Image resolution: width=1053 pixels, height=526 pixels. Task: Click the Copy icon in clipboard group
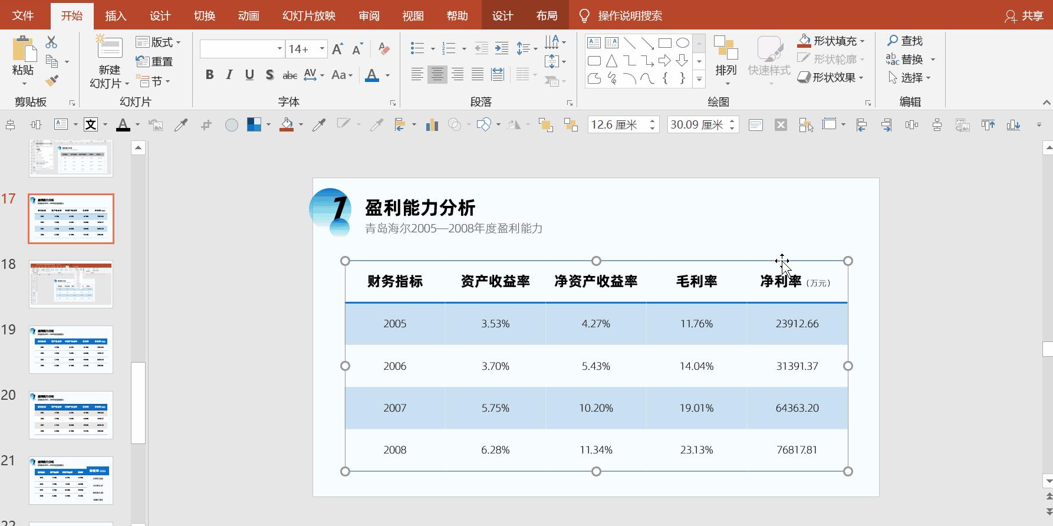click(52, 61)
